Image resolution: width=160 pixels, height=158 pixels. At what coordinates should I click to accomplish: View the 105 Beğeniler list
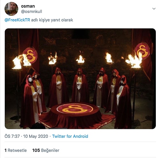(x=46, y=150)
